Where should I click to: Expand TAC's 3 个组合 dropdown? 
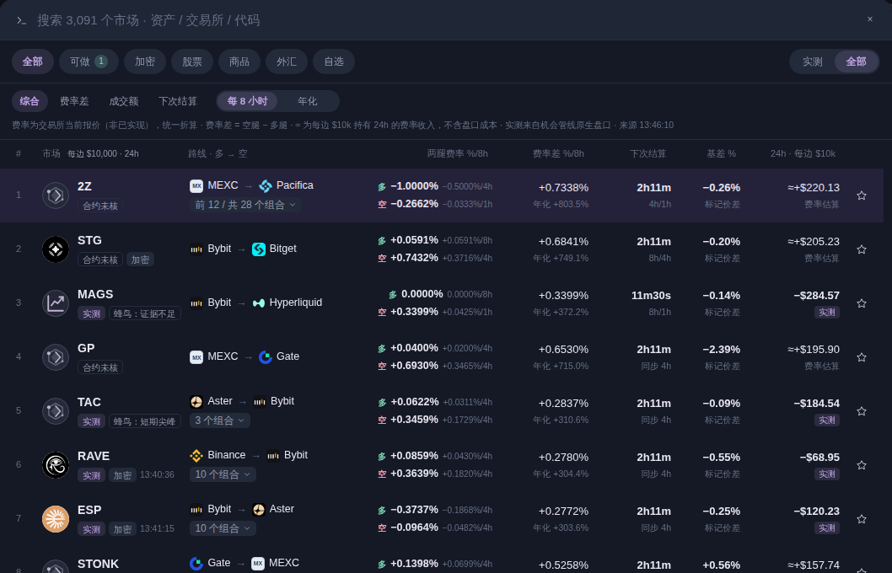tap(219, 420)
